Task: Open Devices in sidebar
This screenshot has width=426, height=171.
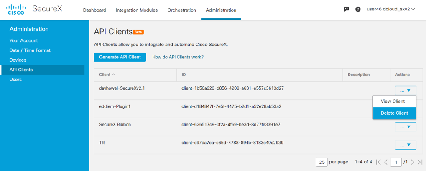Action: pos(18,60)
